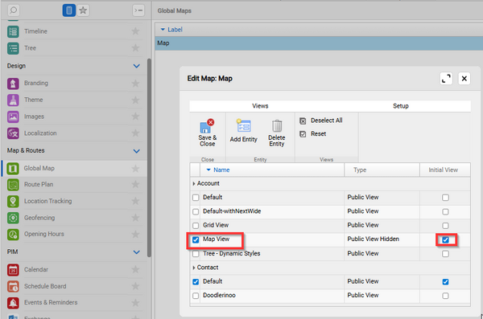Click Save & Close in the ribbon
Screen dimensions: 483x319
click(208, 133)
